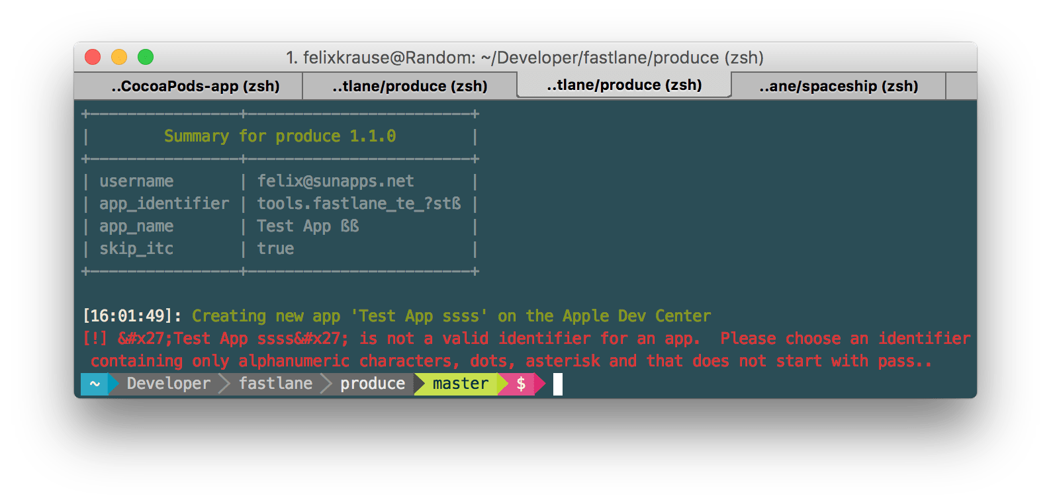This screenshot has height=504, width=1051.
Task: Click the [16:01:49] timestamp
Action: click(132, 316)
